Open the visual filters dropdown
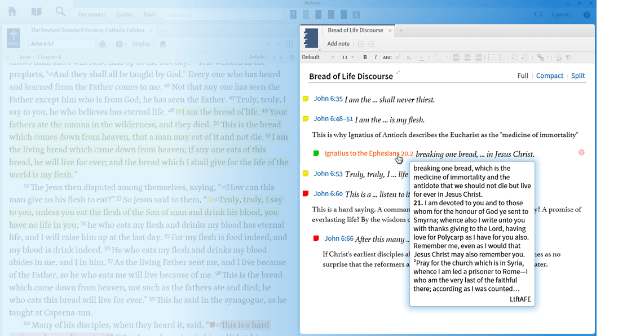 coord(104,44)
